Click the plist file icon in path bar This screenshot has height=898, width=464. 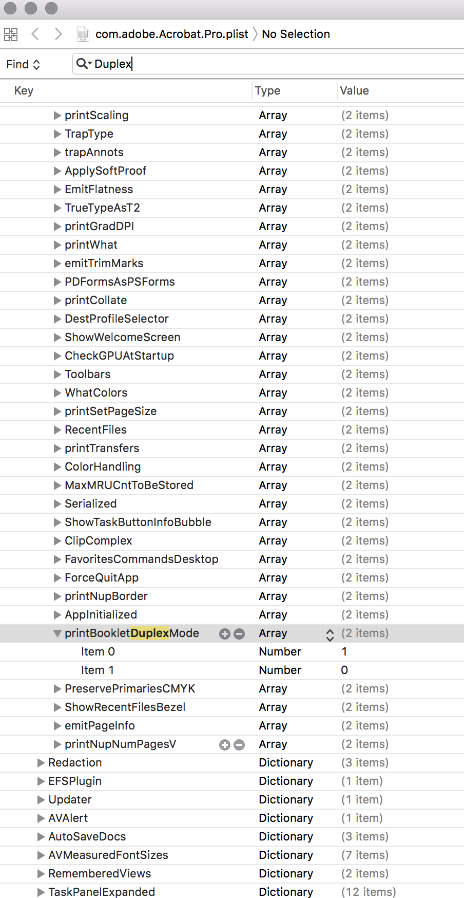83,34
